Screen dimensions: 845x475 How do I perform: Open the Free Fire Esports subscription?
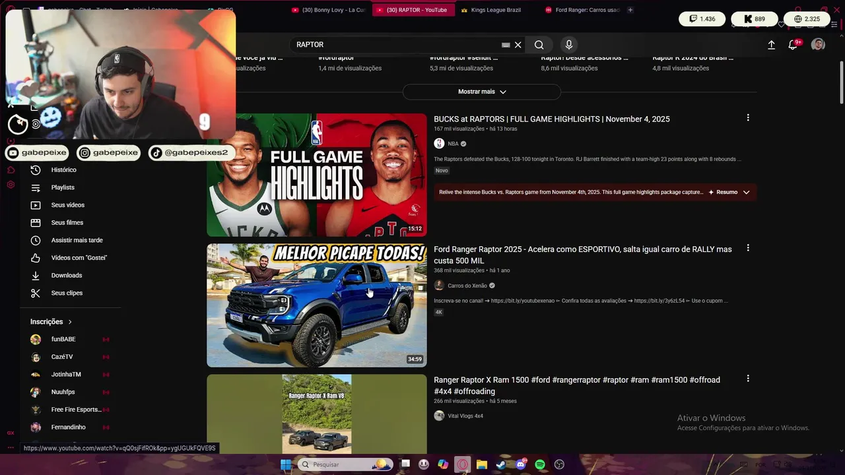point(70,410)
